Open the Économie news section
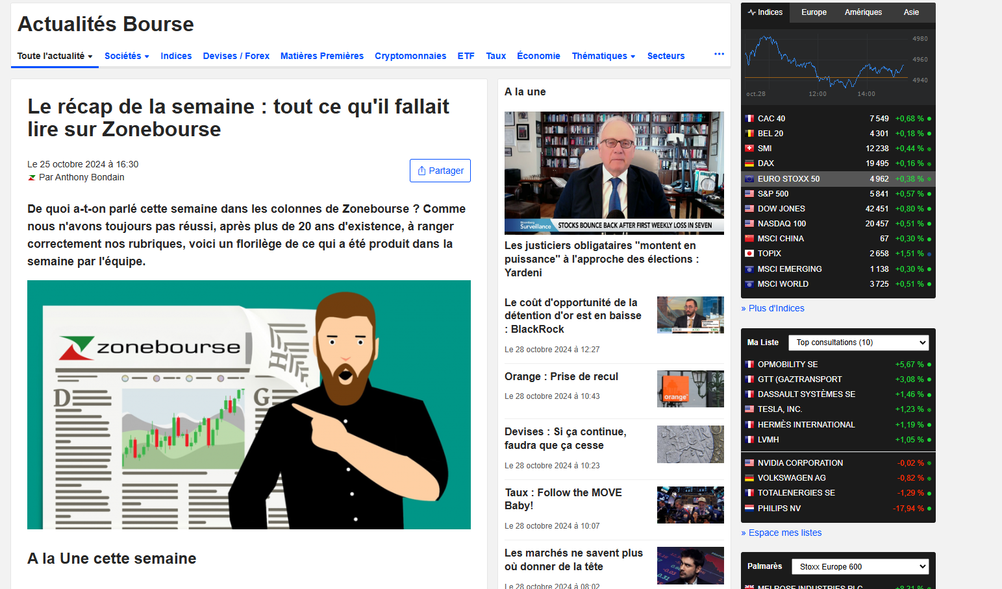 (x=538, y=56)
